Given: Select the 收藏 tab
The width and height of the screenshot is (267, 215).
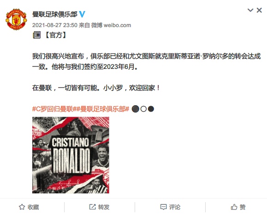Looking at the screenshot, I should [29, 207].
